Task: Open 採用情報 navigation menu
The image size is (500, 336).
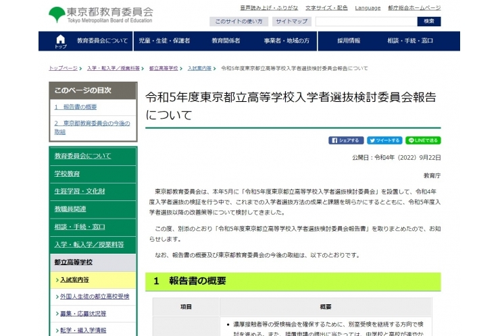Action: [x=349, y=40]
